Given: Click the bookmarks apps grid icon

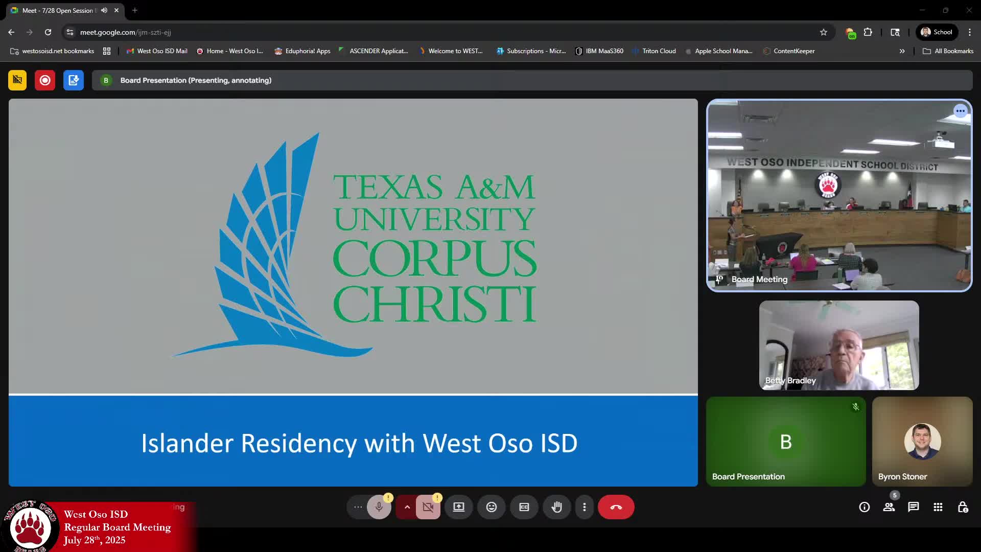Looking at the screenshot, I should pos(107,51).
